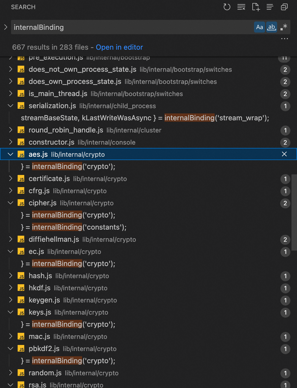Dismiss aes.js result with X

[x=284, y=154]
